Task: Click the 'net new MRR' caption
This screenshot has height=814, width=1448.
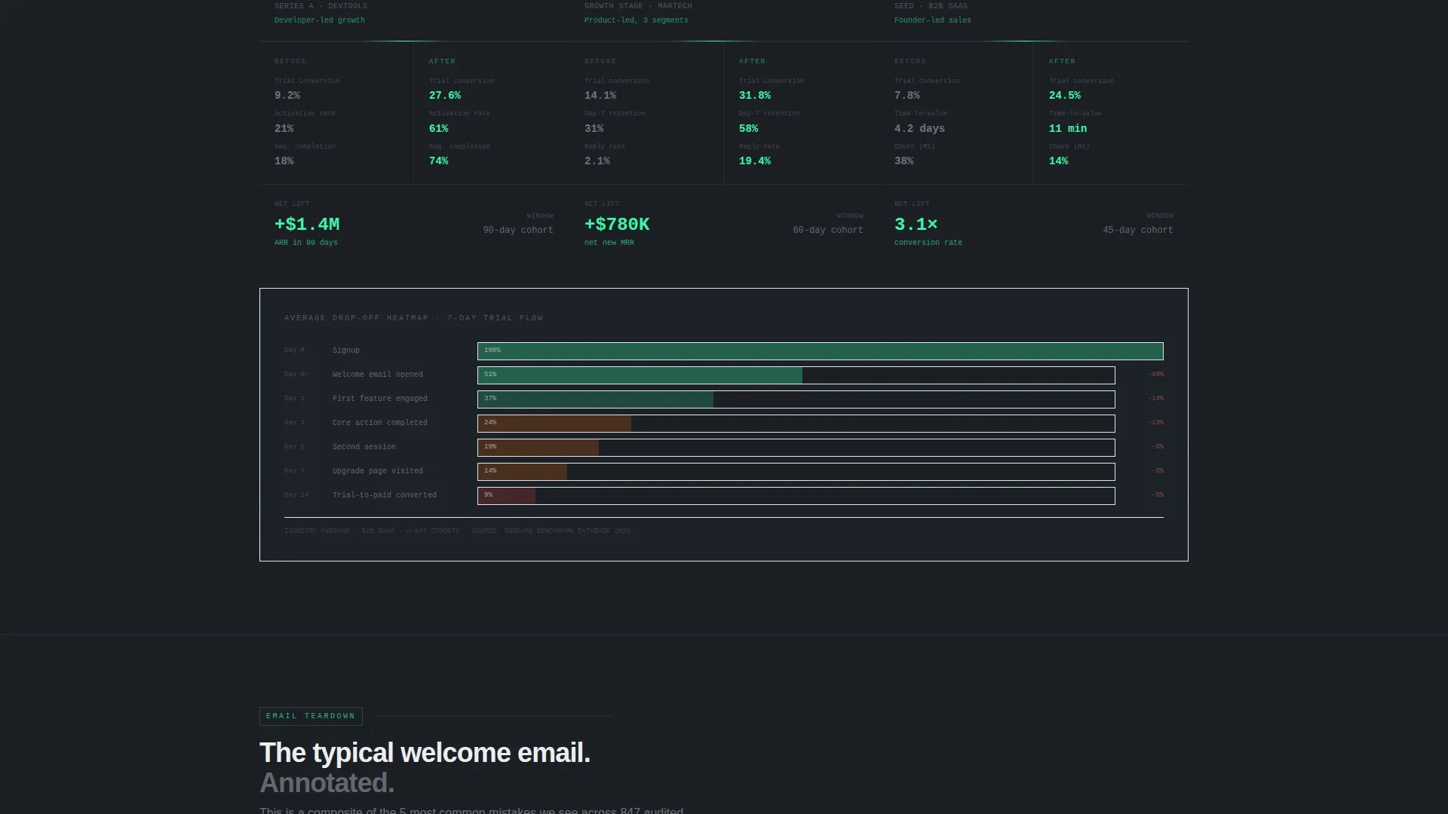Action: [609, 243]
